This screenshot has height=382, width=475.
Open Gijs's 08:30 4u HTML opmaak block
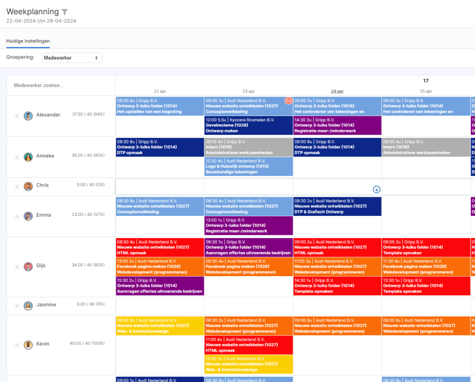click(160, 247)
